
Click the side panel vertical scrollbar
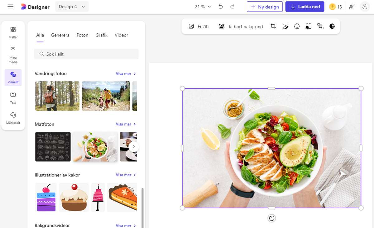pos(143,208)
